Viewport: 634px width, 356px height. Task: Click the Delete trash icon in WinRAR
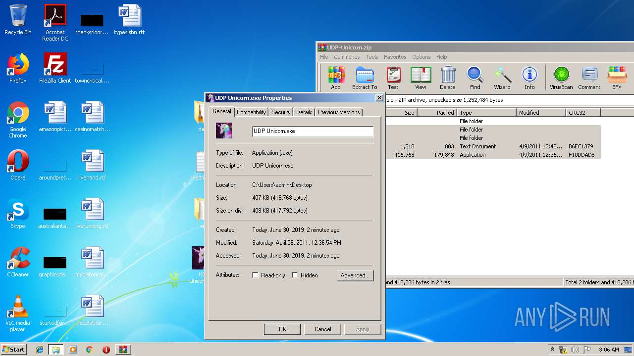click(448, 78)
